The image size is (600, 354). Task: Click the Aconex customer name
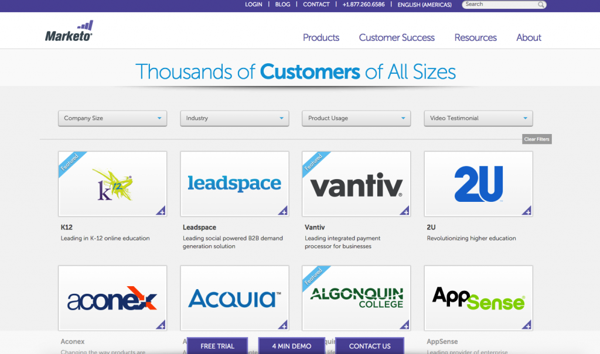72,341
